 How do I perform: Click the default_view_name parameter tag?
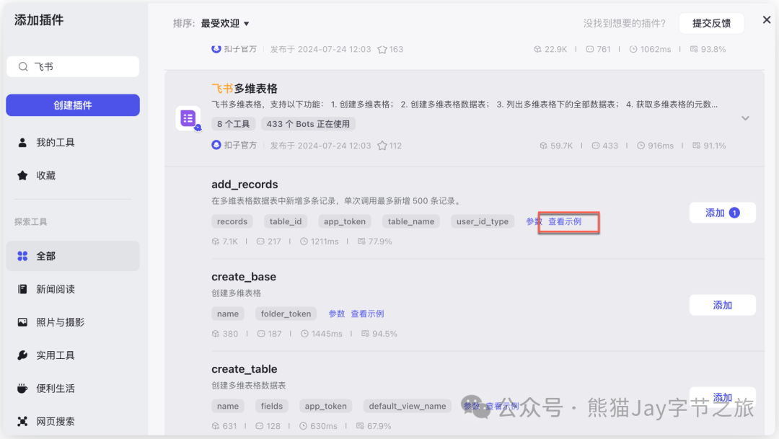[408, 407]
